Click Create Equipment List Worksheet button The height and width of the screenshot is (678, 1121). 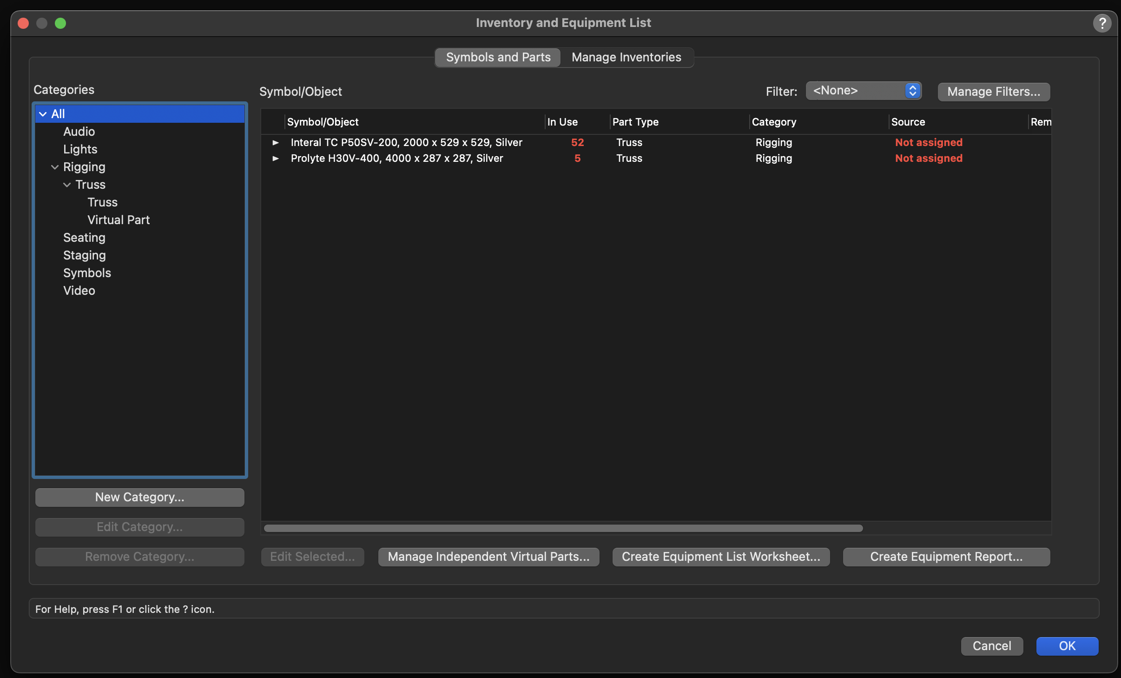(720, 557)
